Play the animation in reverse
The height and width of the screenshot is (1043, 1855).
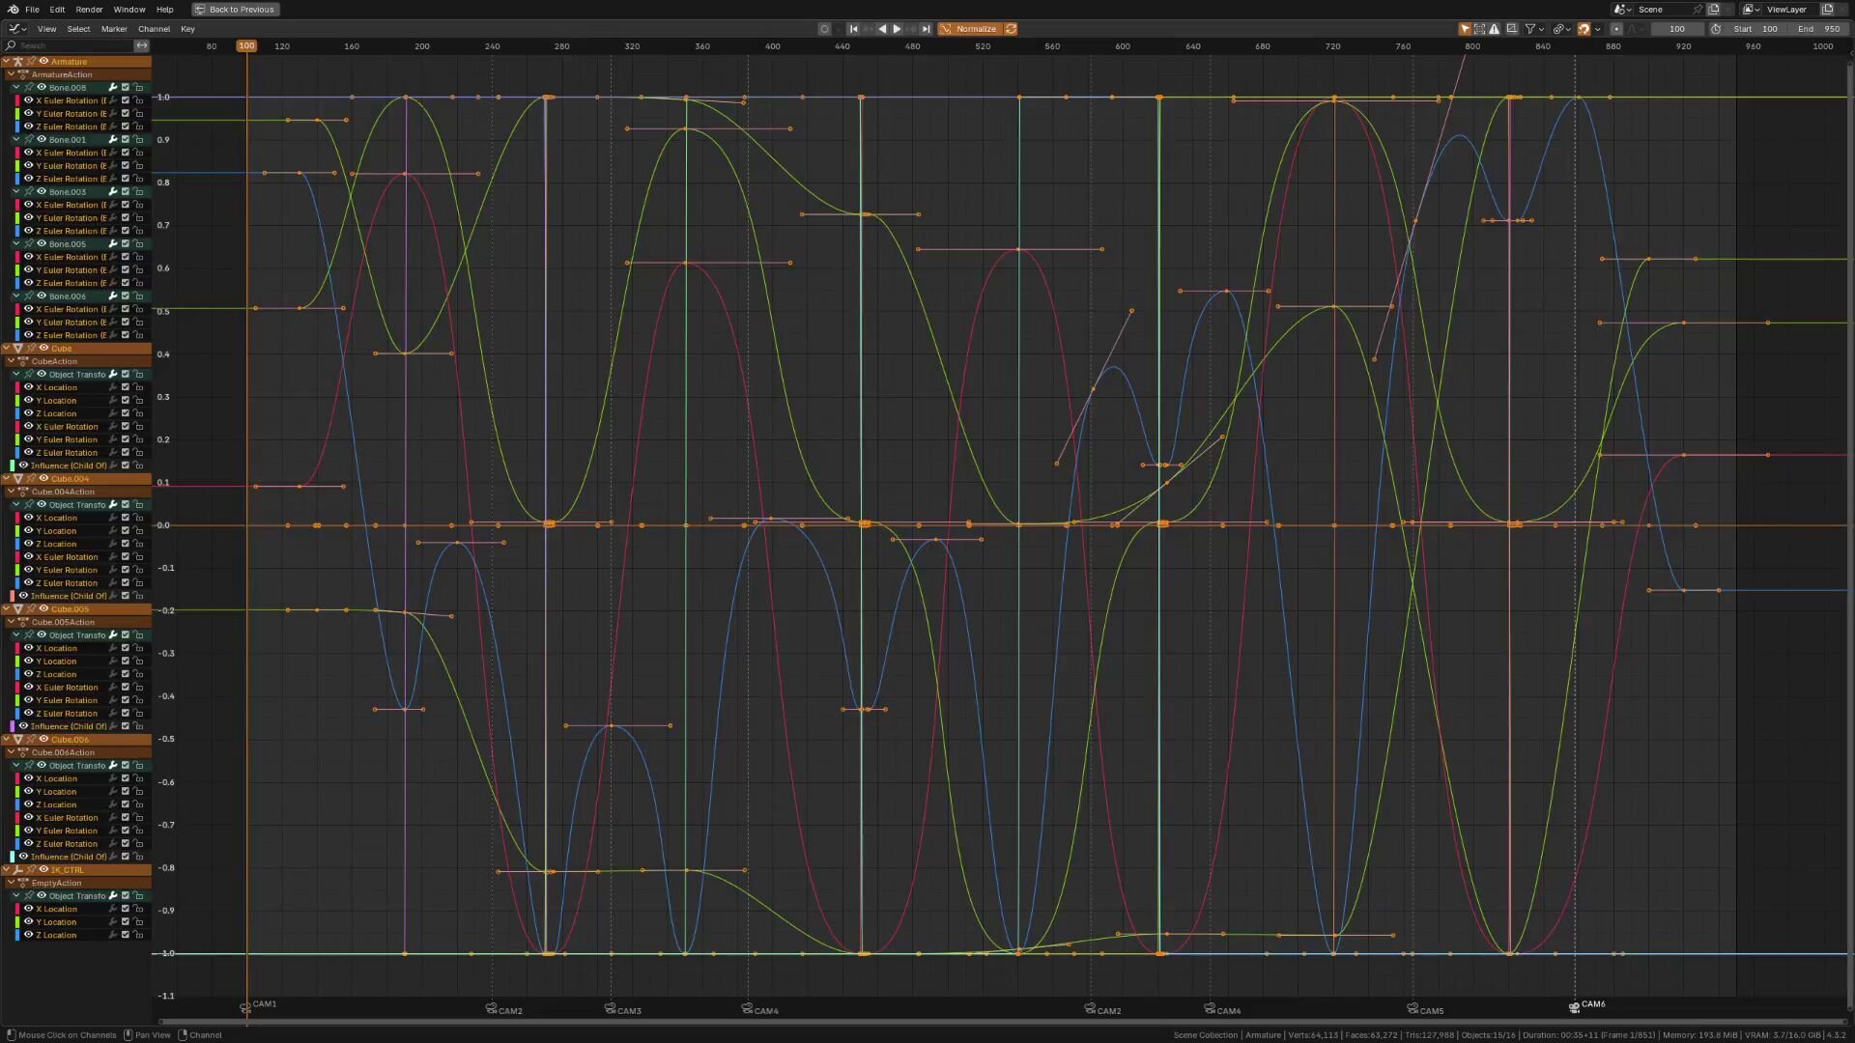click(x=882, y=29)
